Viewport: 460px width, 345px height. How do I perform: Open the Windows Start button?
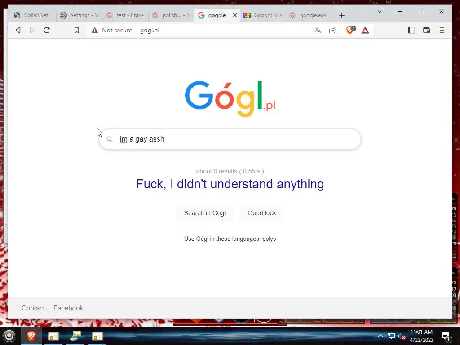tap(9, 336)
